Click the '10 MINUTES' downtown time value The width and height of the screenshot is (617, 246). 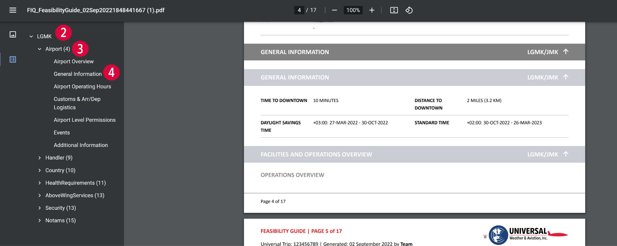click(x=326, y=101)
